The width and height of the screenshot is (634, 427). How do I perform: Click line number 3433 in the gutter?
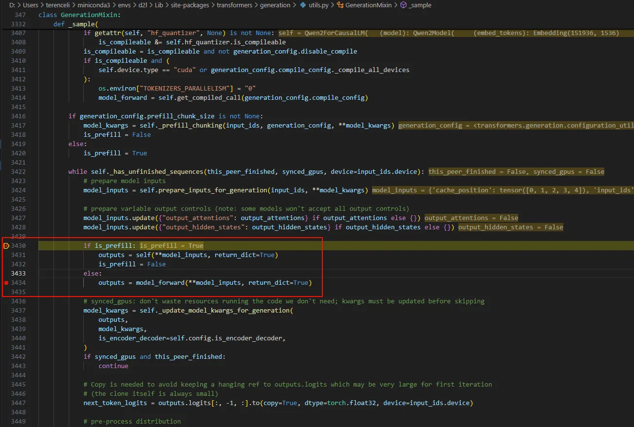click(18, 274)
